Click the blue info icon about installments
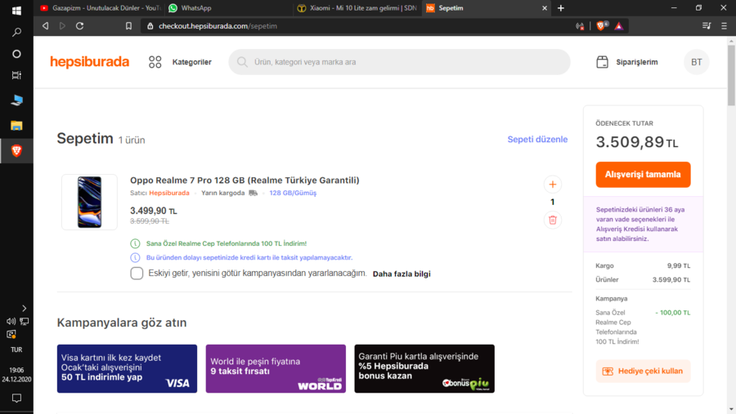The image size is (736, 414). (135, 257)
